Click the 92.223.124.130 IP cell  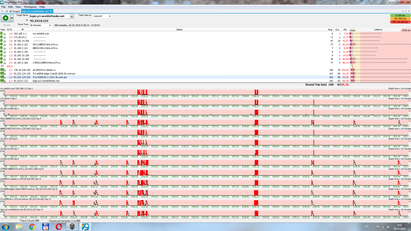22,74
